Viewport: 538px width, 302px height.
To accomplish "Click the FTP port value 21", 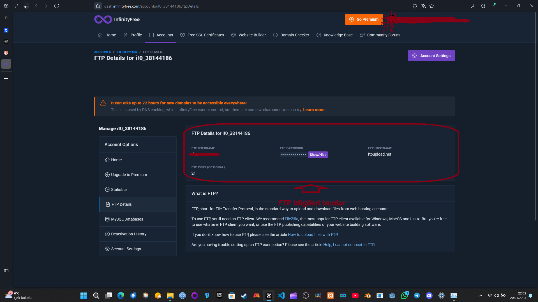I will click(193, 173).
